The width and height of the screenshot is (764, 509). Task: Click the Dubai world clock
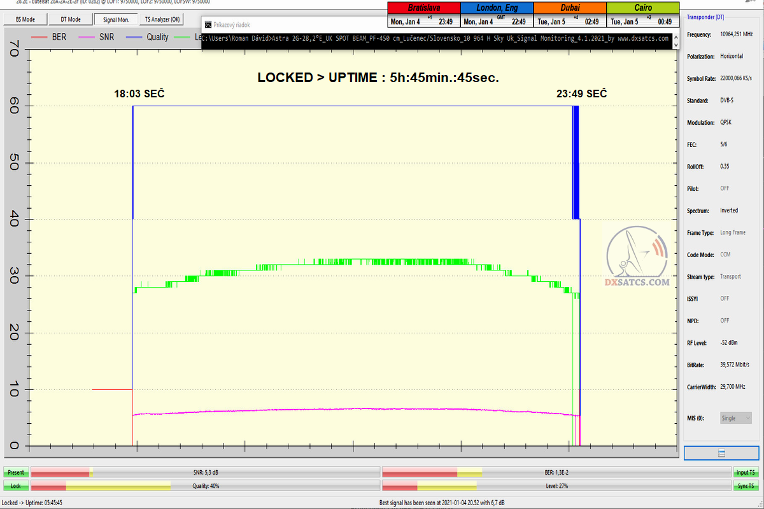(569, 15)
